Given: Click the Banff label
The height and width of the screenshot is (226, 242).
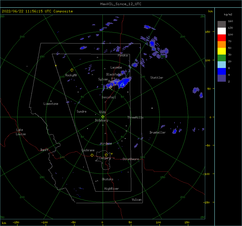Looking at the screenshot, I should (x=44, y=150).
